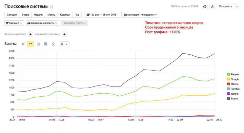
Task: Select the line chart view icon
Action: (x=30, y=44)
